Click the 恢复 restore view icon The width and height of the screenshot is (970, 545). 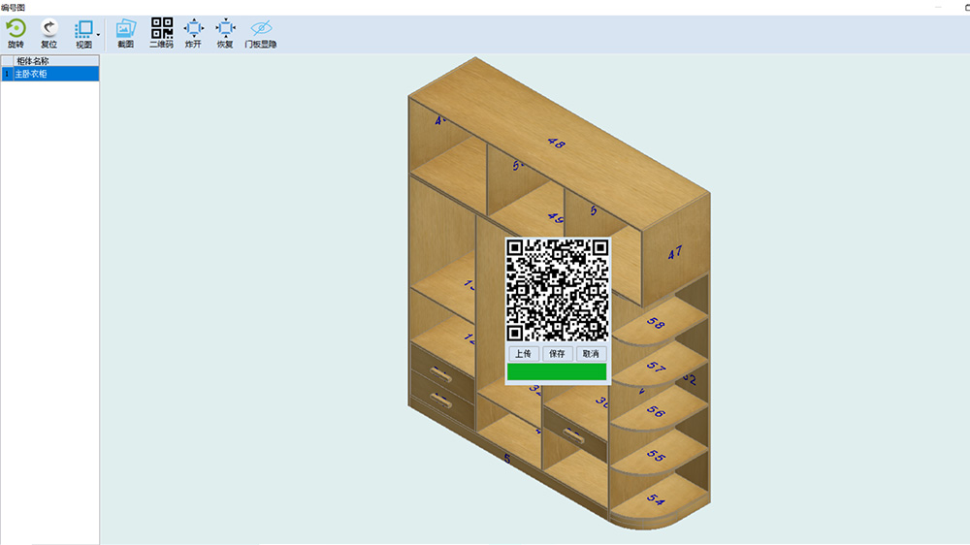coord(225,28)
